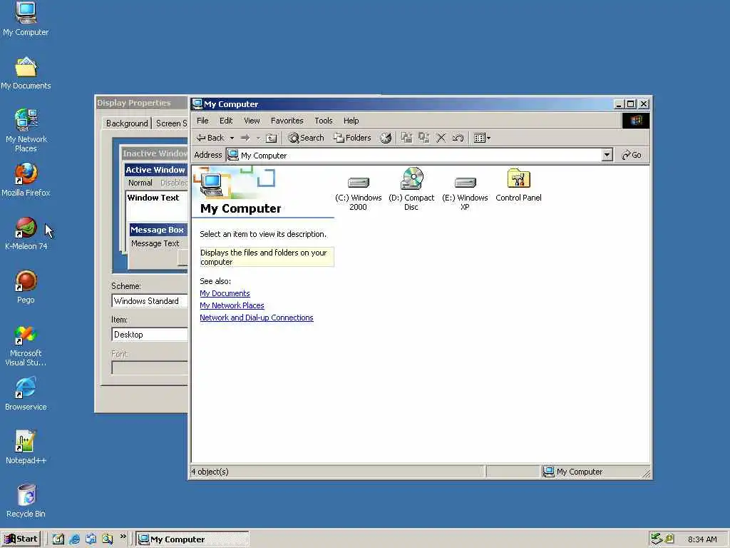Select Microsoft Visual Studio desktop shortcut
Screen dimensions: 730x548
pyautogui.click(x=26, y=346)
